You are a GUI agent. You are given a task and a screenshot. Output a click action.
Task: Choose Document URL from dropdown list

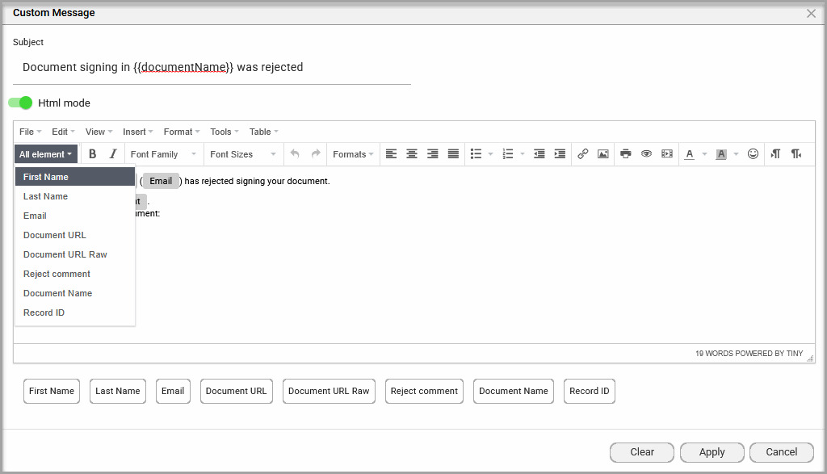pos(75,235)
